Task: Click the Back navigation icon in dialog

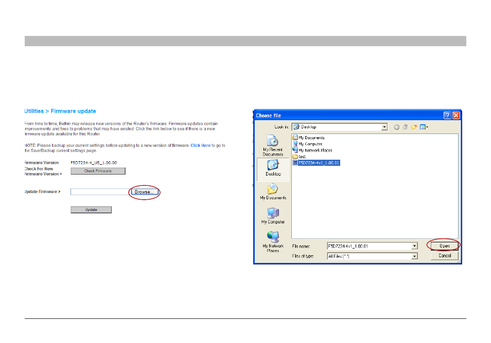Action: [x=396, y=127]
